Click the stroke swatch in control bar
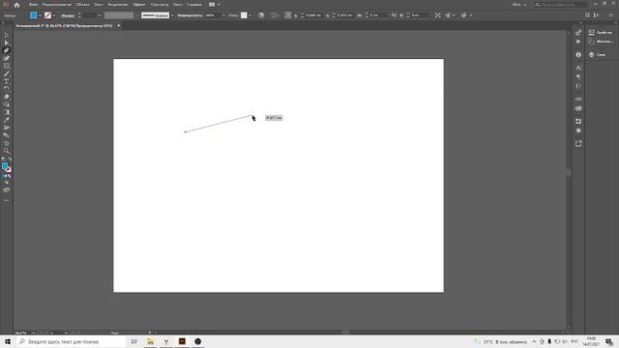Screen dimensions: 619x348 (47, 15)
